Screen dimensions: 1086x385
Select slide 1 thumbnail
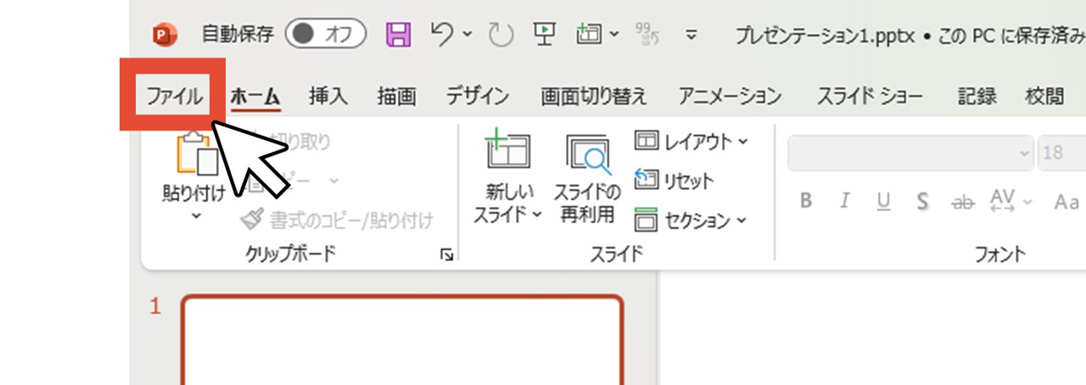[402, 339]
